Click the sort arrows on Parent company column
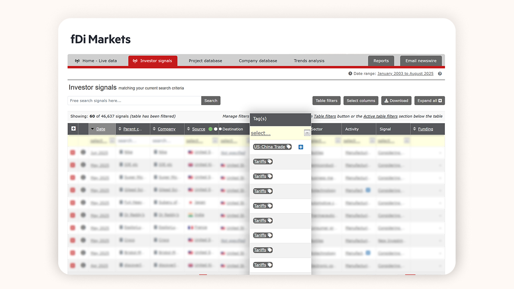Screen dimensions: 514x289 (120, 129)
